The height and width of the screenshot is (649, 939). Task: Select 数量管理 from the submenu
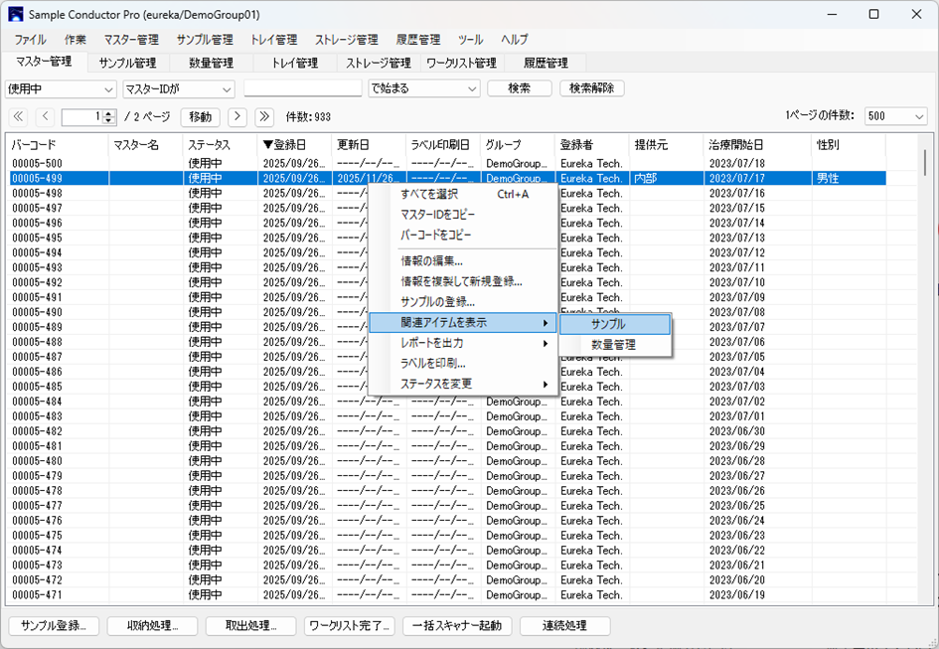615,345
